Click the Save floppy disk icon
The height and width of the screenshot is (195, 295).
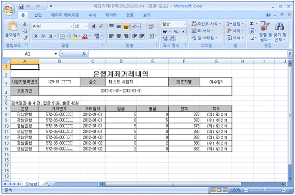click(x=21, y=6)
